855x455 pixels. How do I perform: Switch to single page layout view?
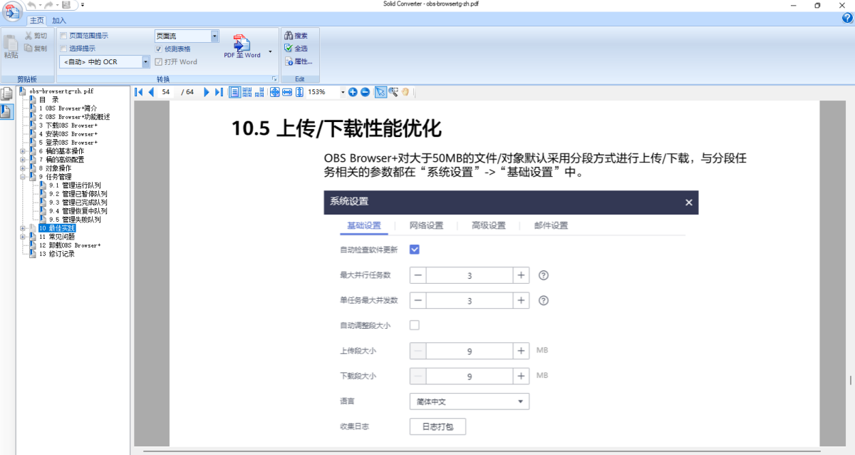click(x=234, y=92)
